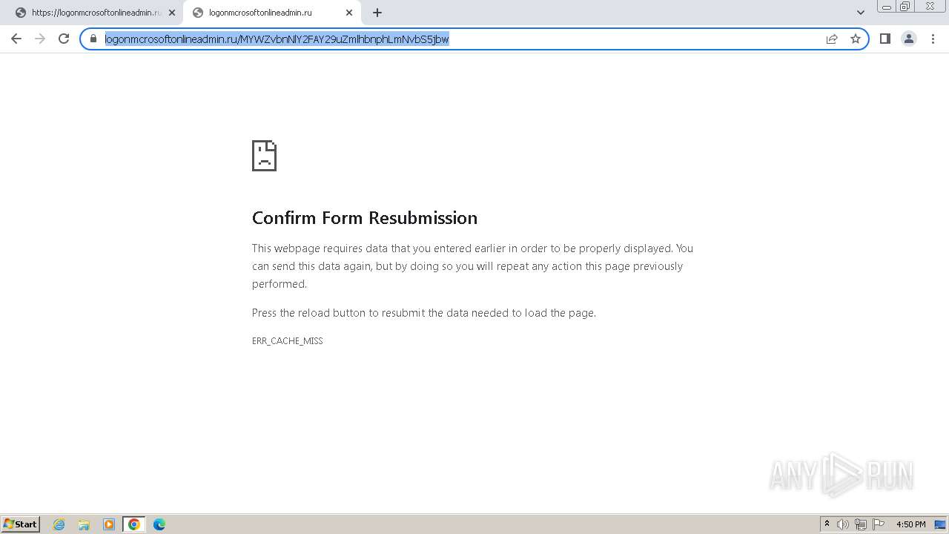Click the Confirm Form Resubmission heading
The image size is (949, 534).
365,218
